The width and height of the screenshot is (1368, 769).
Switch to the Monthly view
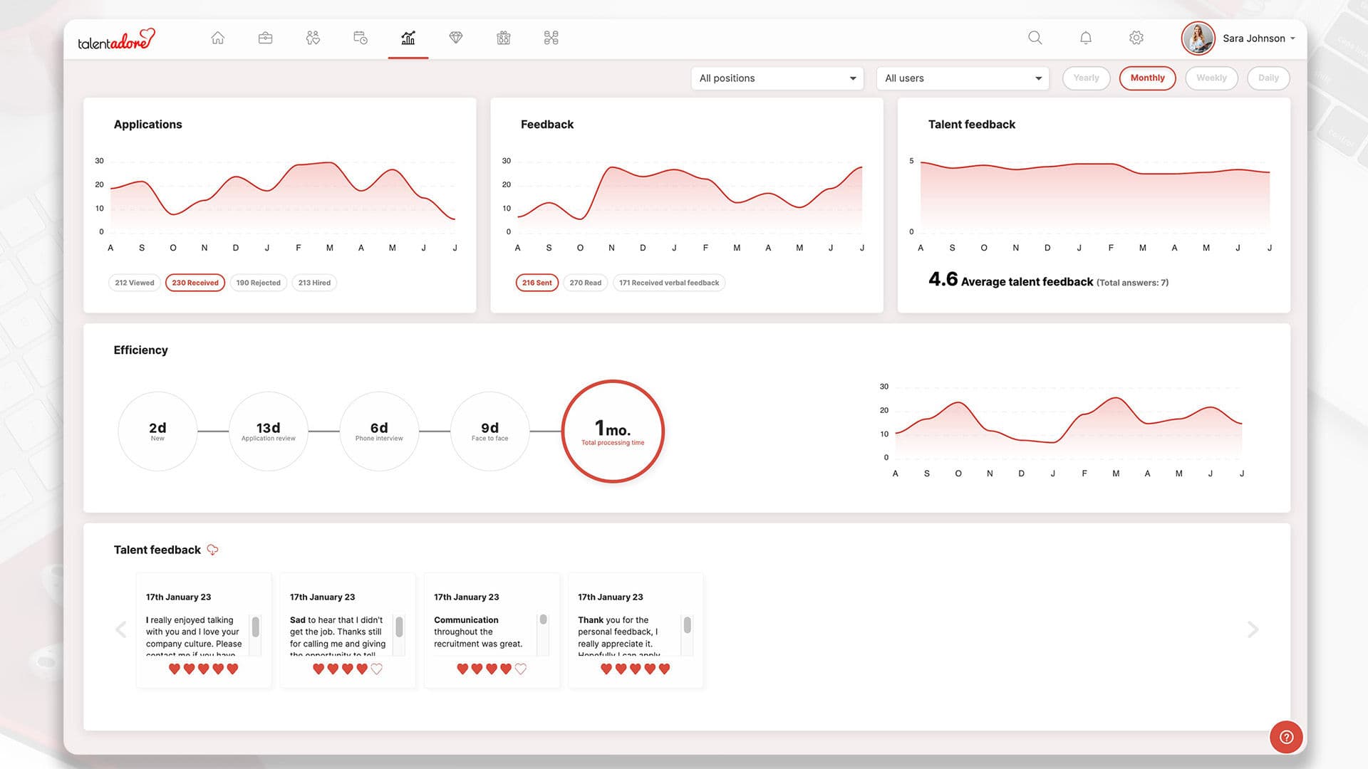pyautogui.click(x=1148, y=78)
